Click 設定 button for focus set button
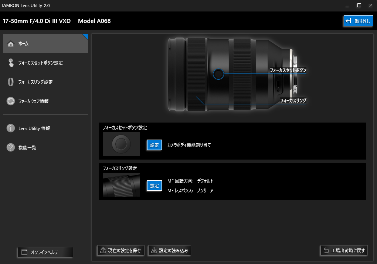Image resolution: width=377 pixels, height=264 pixels. 154,145
